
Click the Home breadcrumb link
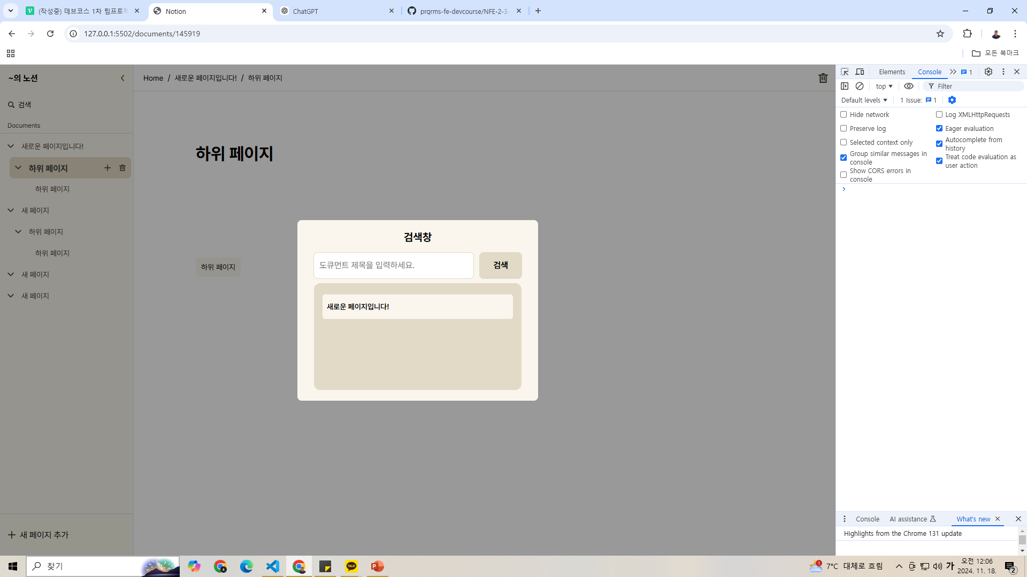click(153, 78)
